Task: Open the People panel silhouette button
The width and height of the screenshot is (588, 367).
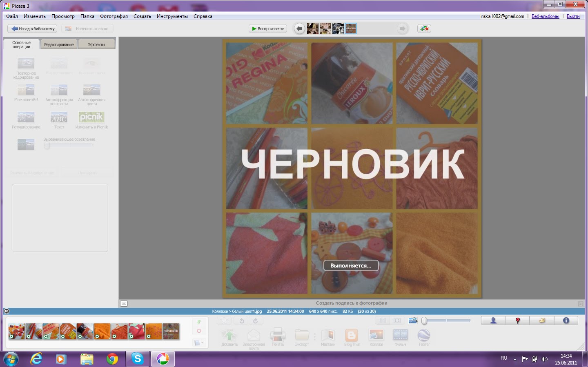Action: tap(493, 321)
